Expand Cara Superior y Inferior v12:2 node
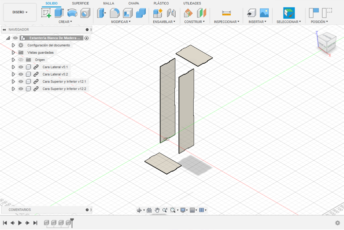The image size is (344, 230). click(x=13, y=89)
